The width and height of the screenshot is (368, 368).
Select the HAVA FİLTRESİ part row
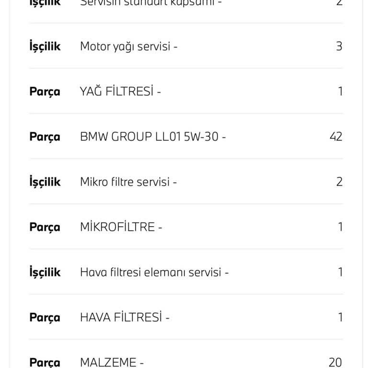[x=124, y=317]
